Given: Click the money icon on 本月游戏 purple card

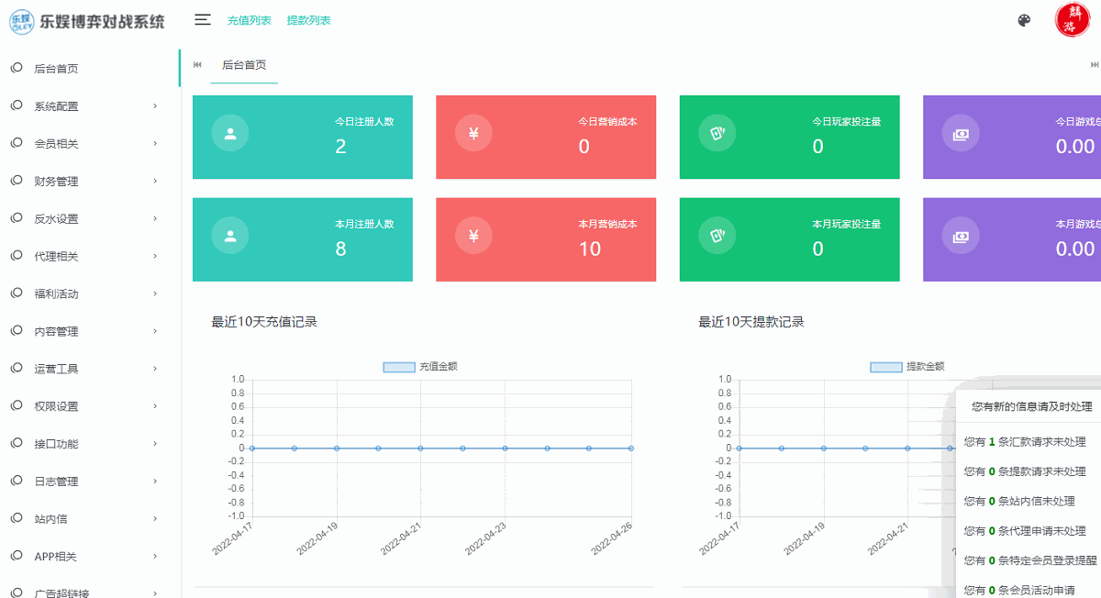Looking at the screenshot, I should (960, 235).
